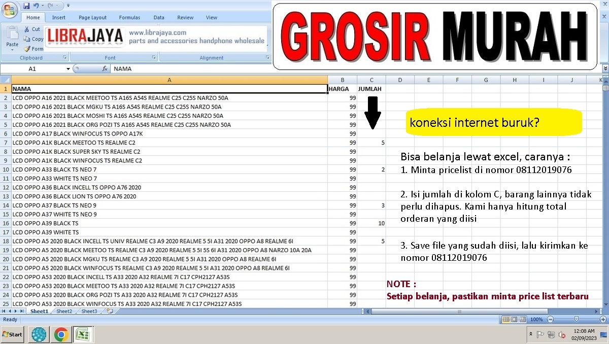
Task: Expand the formula bar chevron
Action: click(x=605, y=68)
